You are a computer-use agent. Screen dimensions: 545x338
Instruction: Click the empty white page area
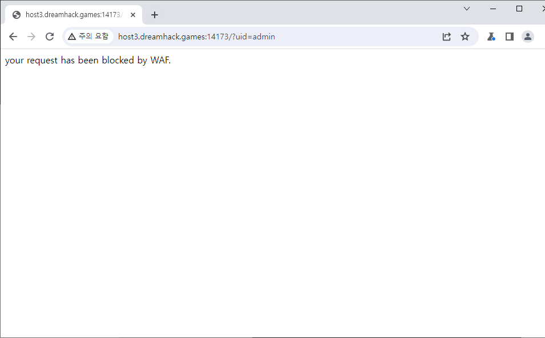(x=272, y=200)
